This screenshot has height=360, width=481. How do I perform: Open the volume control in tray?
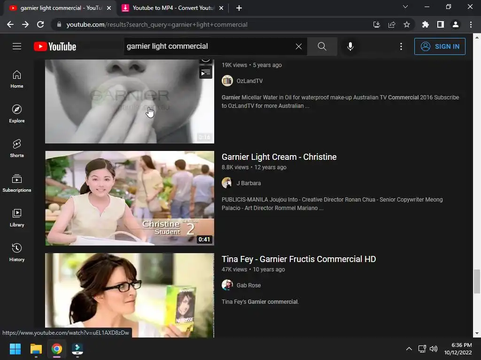click(x=434, y=349)
